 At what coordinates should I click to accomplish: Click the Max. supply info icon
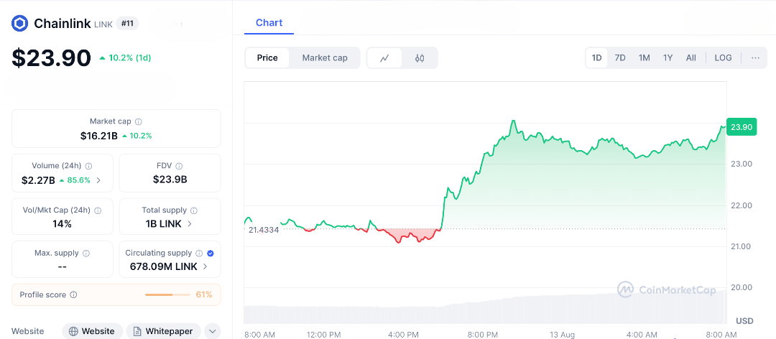point(86,254)
